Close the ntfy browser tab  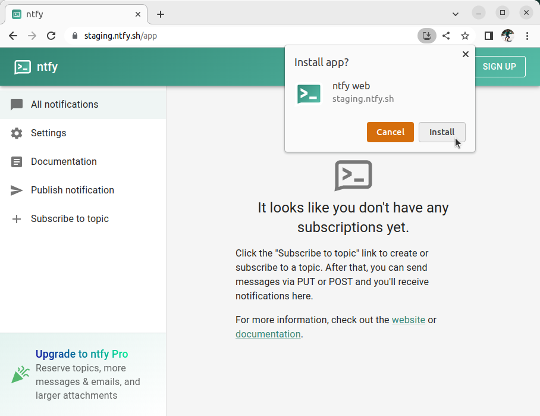pyautogui.click(x=138, y=14)
